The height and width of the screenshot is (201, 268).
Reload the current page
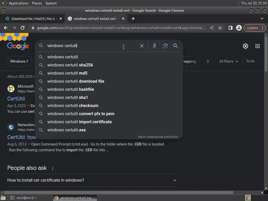(23, 28)
